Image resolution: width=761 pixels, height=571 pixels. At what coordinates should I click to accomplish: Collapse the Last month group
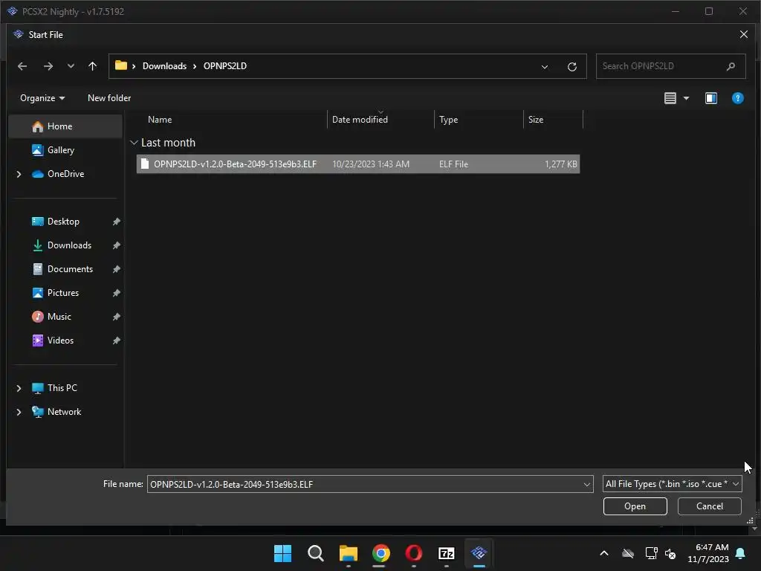point(134,143)
